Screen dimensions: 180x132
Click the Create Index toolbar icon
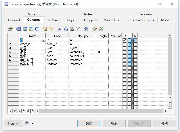pos(45,29)
